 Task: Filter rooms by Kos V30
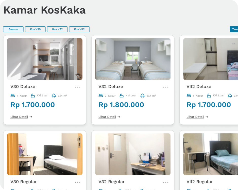coord(35,29)
